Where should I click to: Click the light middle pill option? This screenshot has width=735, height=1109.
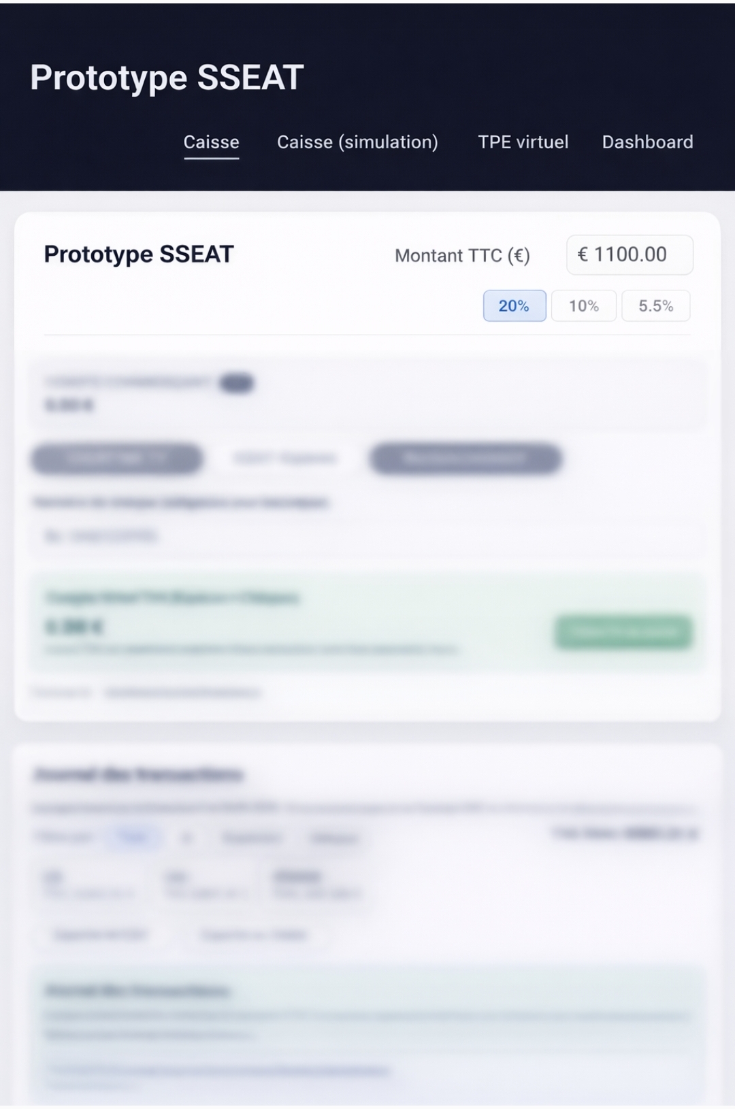pos(282,458)
